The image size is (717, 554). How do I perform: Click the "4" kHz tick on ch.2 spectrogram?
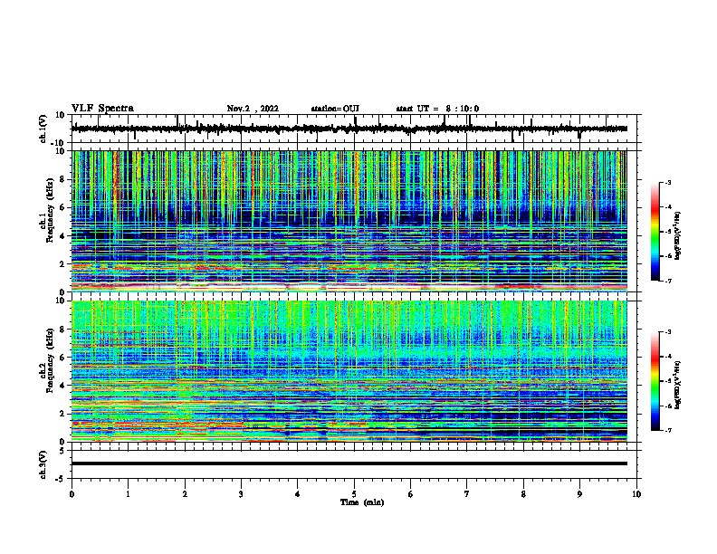pyautogui.click(x=63, y=386)
